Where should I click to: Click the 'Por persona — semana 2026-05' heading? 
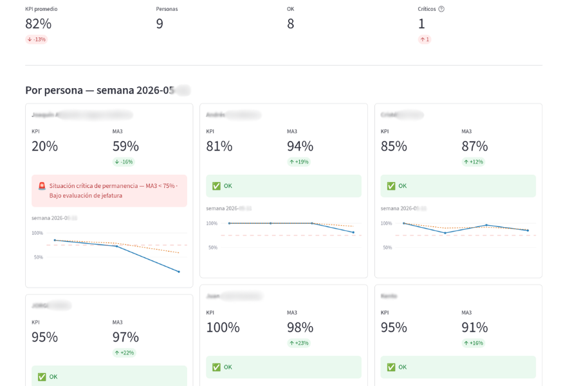[100, 90]
